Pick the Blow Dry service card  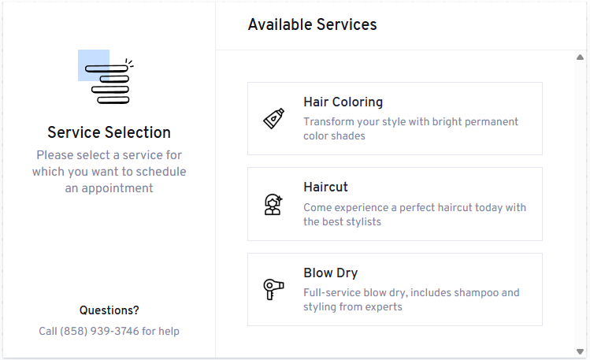(395, 289)
